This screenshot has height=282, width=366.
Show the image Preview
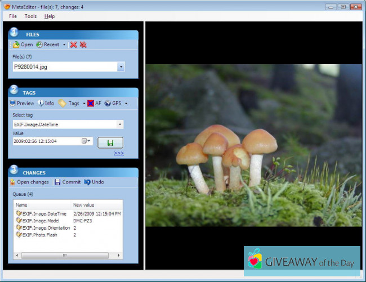tap(22, 104)
